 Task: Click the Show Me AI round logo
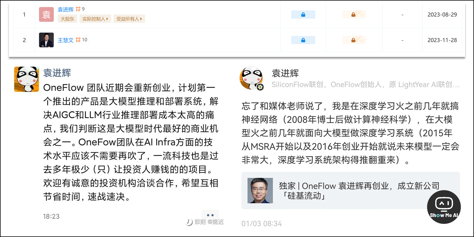pos(444,207)
